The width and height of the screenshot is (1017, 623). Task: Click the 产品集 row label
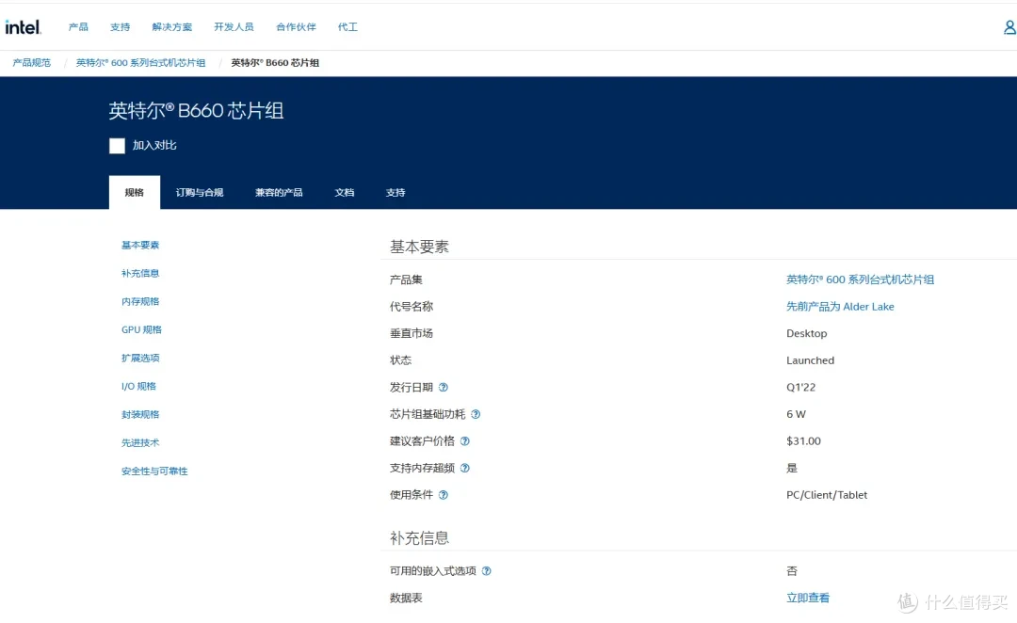tap(406, 280)
